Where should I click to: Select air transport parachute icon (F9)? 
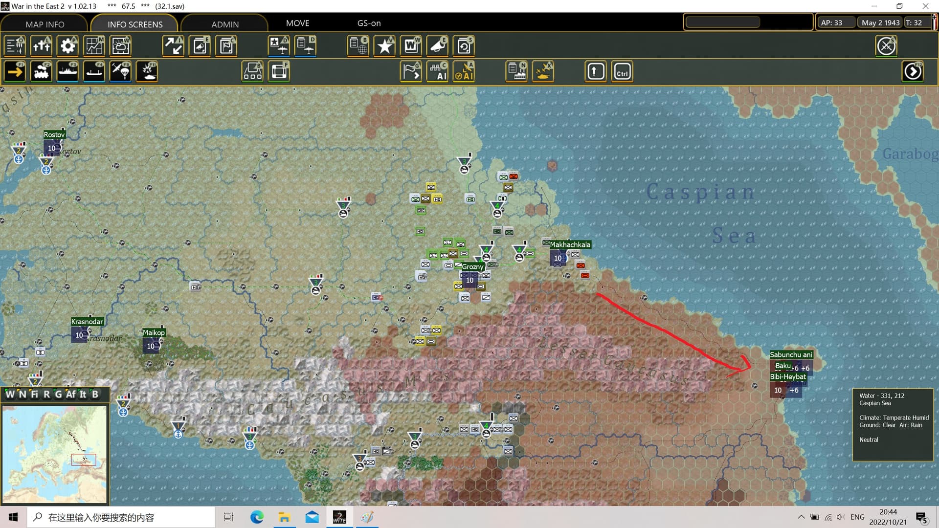tap(120, 72)
